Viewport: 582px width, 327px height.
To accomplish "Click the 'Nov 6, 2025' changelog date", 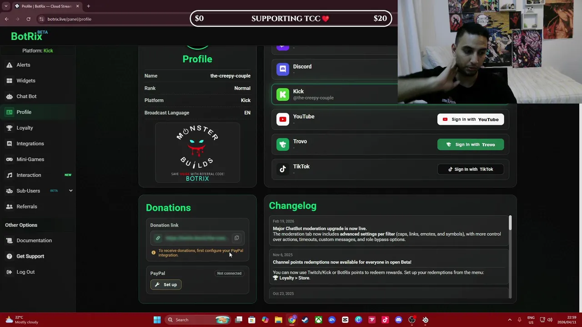I will click(282, 255).
